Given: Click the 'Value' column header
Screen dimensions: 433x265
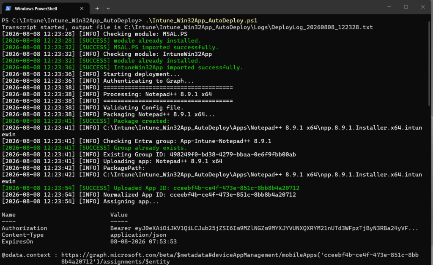Looking at the screenshot, I should point(119,215).
